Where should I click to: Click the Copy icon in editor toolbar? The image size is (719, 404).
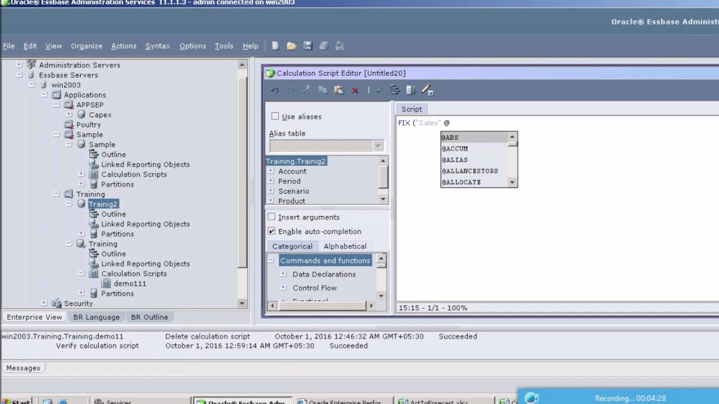[x=323, y=90]
